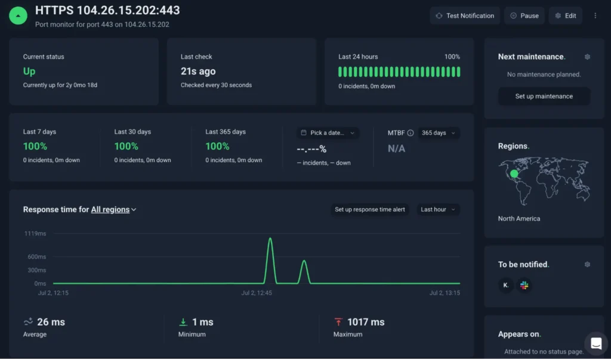The image size is (611, 359).
Task: Pause the monitor
Action: coord(524,16)
